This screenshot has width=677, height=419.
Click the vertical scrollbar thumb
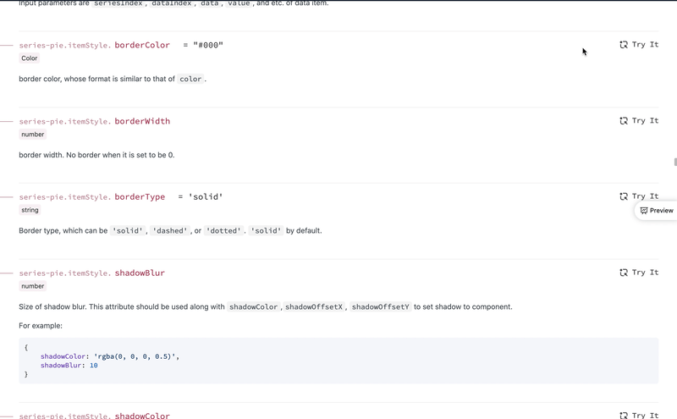674,162
